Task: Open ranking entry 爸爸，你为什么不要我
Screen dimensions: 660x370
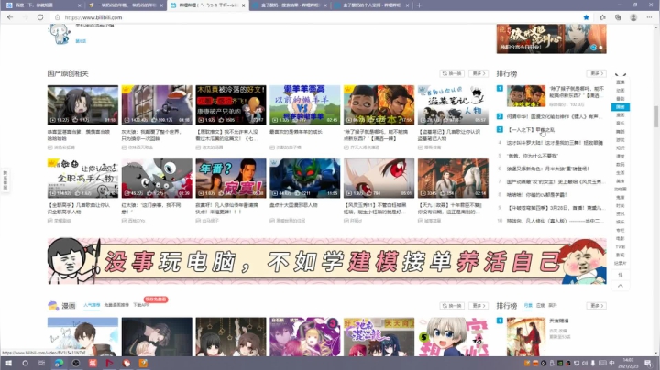Action: tap(533, 156)
